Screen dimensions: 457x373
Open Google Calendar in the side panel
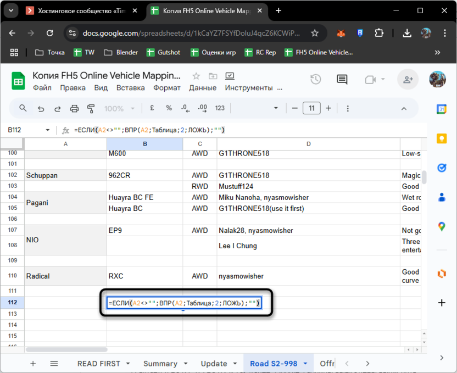[x=441, y=109]
